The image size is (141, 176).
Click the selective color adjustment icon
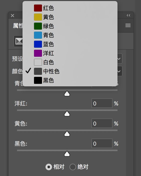18,41
